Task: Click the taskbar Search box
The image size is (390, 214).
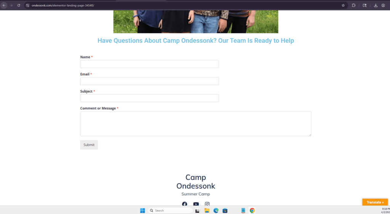Action: (x=170, y=211)
